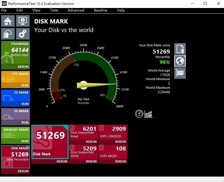Open the 2D Mark tile

(16, 95)
